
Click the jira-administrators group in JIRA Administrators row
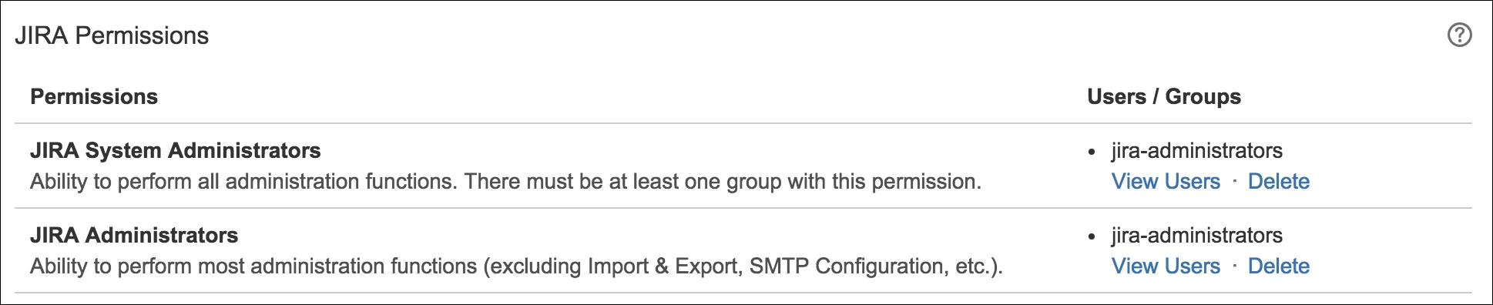tap(1196, 236)
